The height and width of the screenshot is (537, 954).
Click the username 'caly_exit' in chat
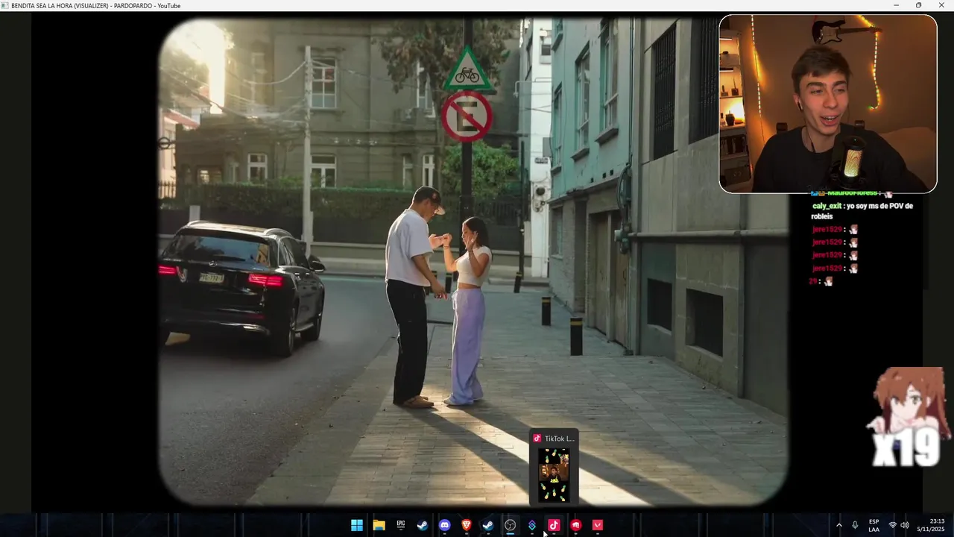827,206
